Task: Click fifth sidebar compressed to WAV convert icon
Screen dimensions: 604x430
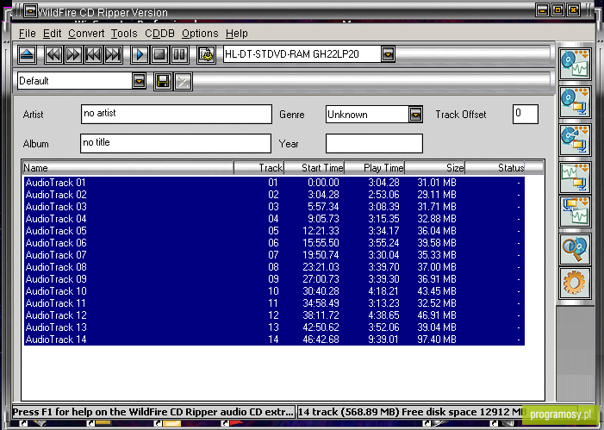Action: click(x=575, y=211)
